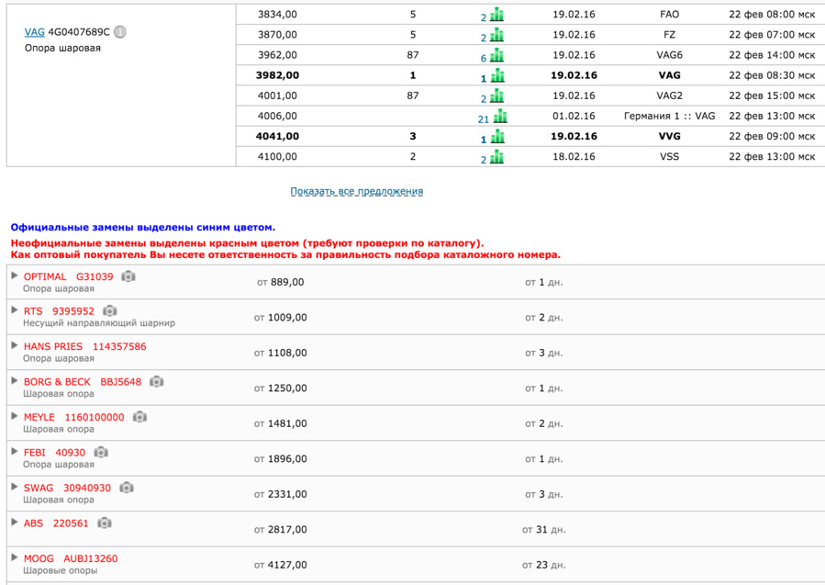The width and height of the screenshot is (825, 585).
Task: View photo of MEYLE 1160100000
Action: point(139,417)
